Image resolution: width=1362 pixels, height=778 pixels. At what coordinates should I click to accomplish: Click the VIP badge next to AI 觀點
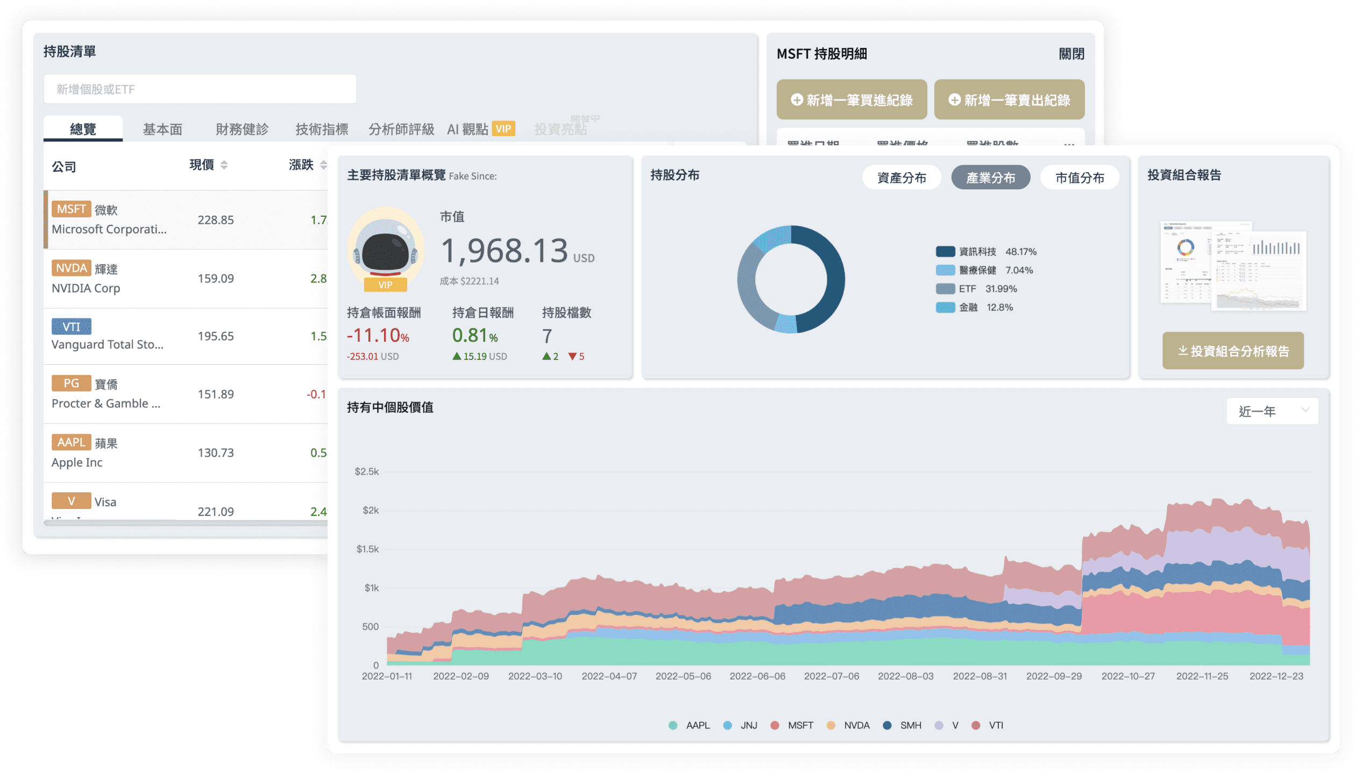(x=503, y=129)
